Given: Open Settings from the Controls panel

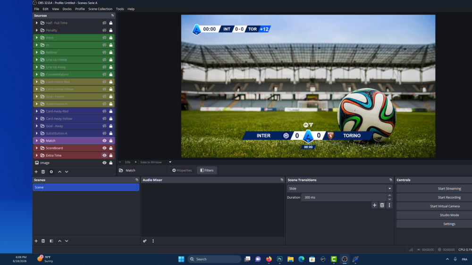Looking at the screenshot, I should pos(449,224).
